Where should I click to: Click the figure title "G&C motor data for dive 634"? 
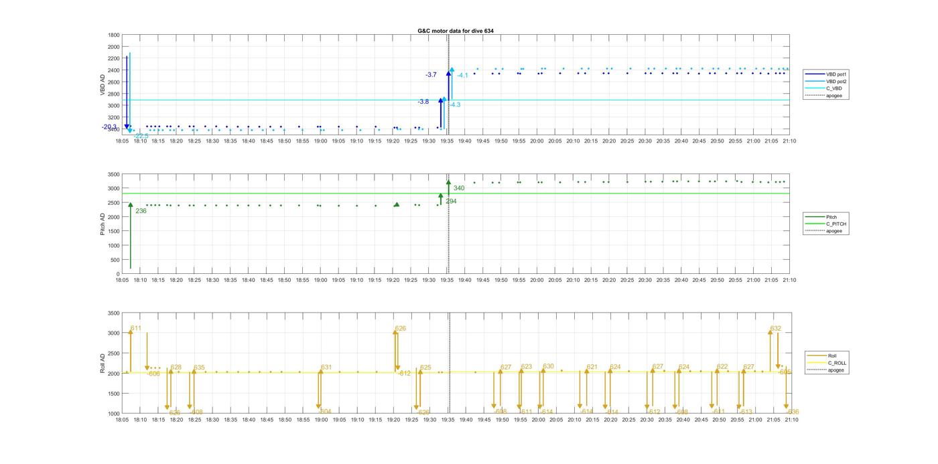[456, 31]
